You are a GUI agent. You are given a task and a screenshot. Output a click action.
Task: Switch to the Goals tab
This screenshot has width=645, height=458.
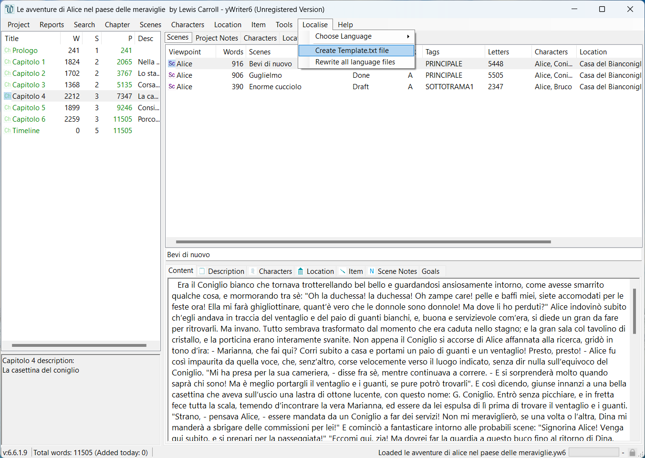[431, 271]
